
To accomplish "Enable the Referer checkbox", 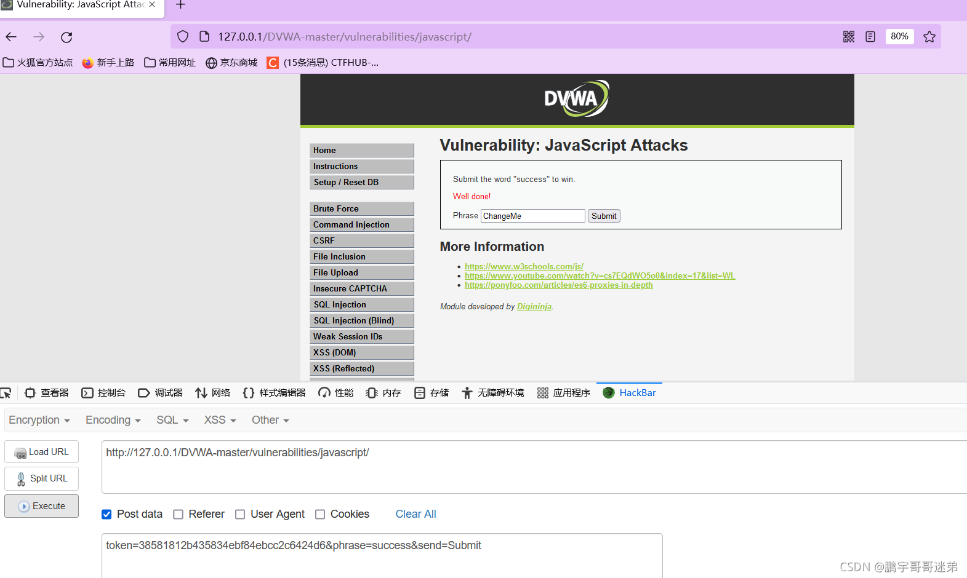I will coord(178,514).
